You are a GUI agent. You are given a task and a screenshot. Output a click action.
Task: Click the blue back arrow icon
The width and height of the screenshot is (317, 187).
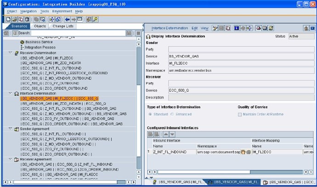pos(68,19)
